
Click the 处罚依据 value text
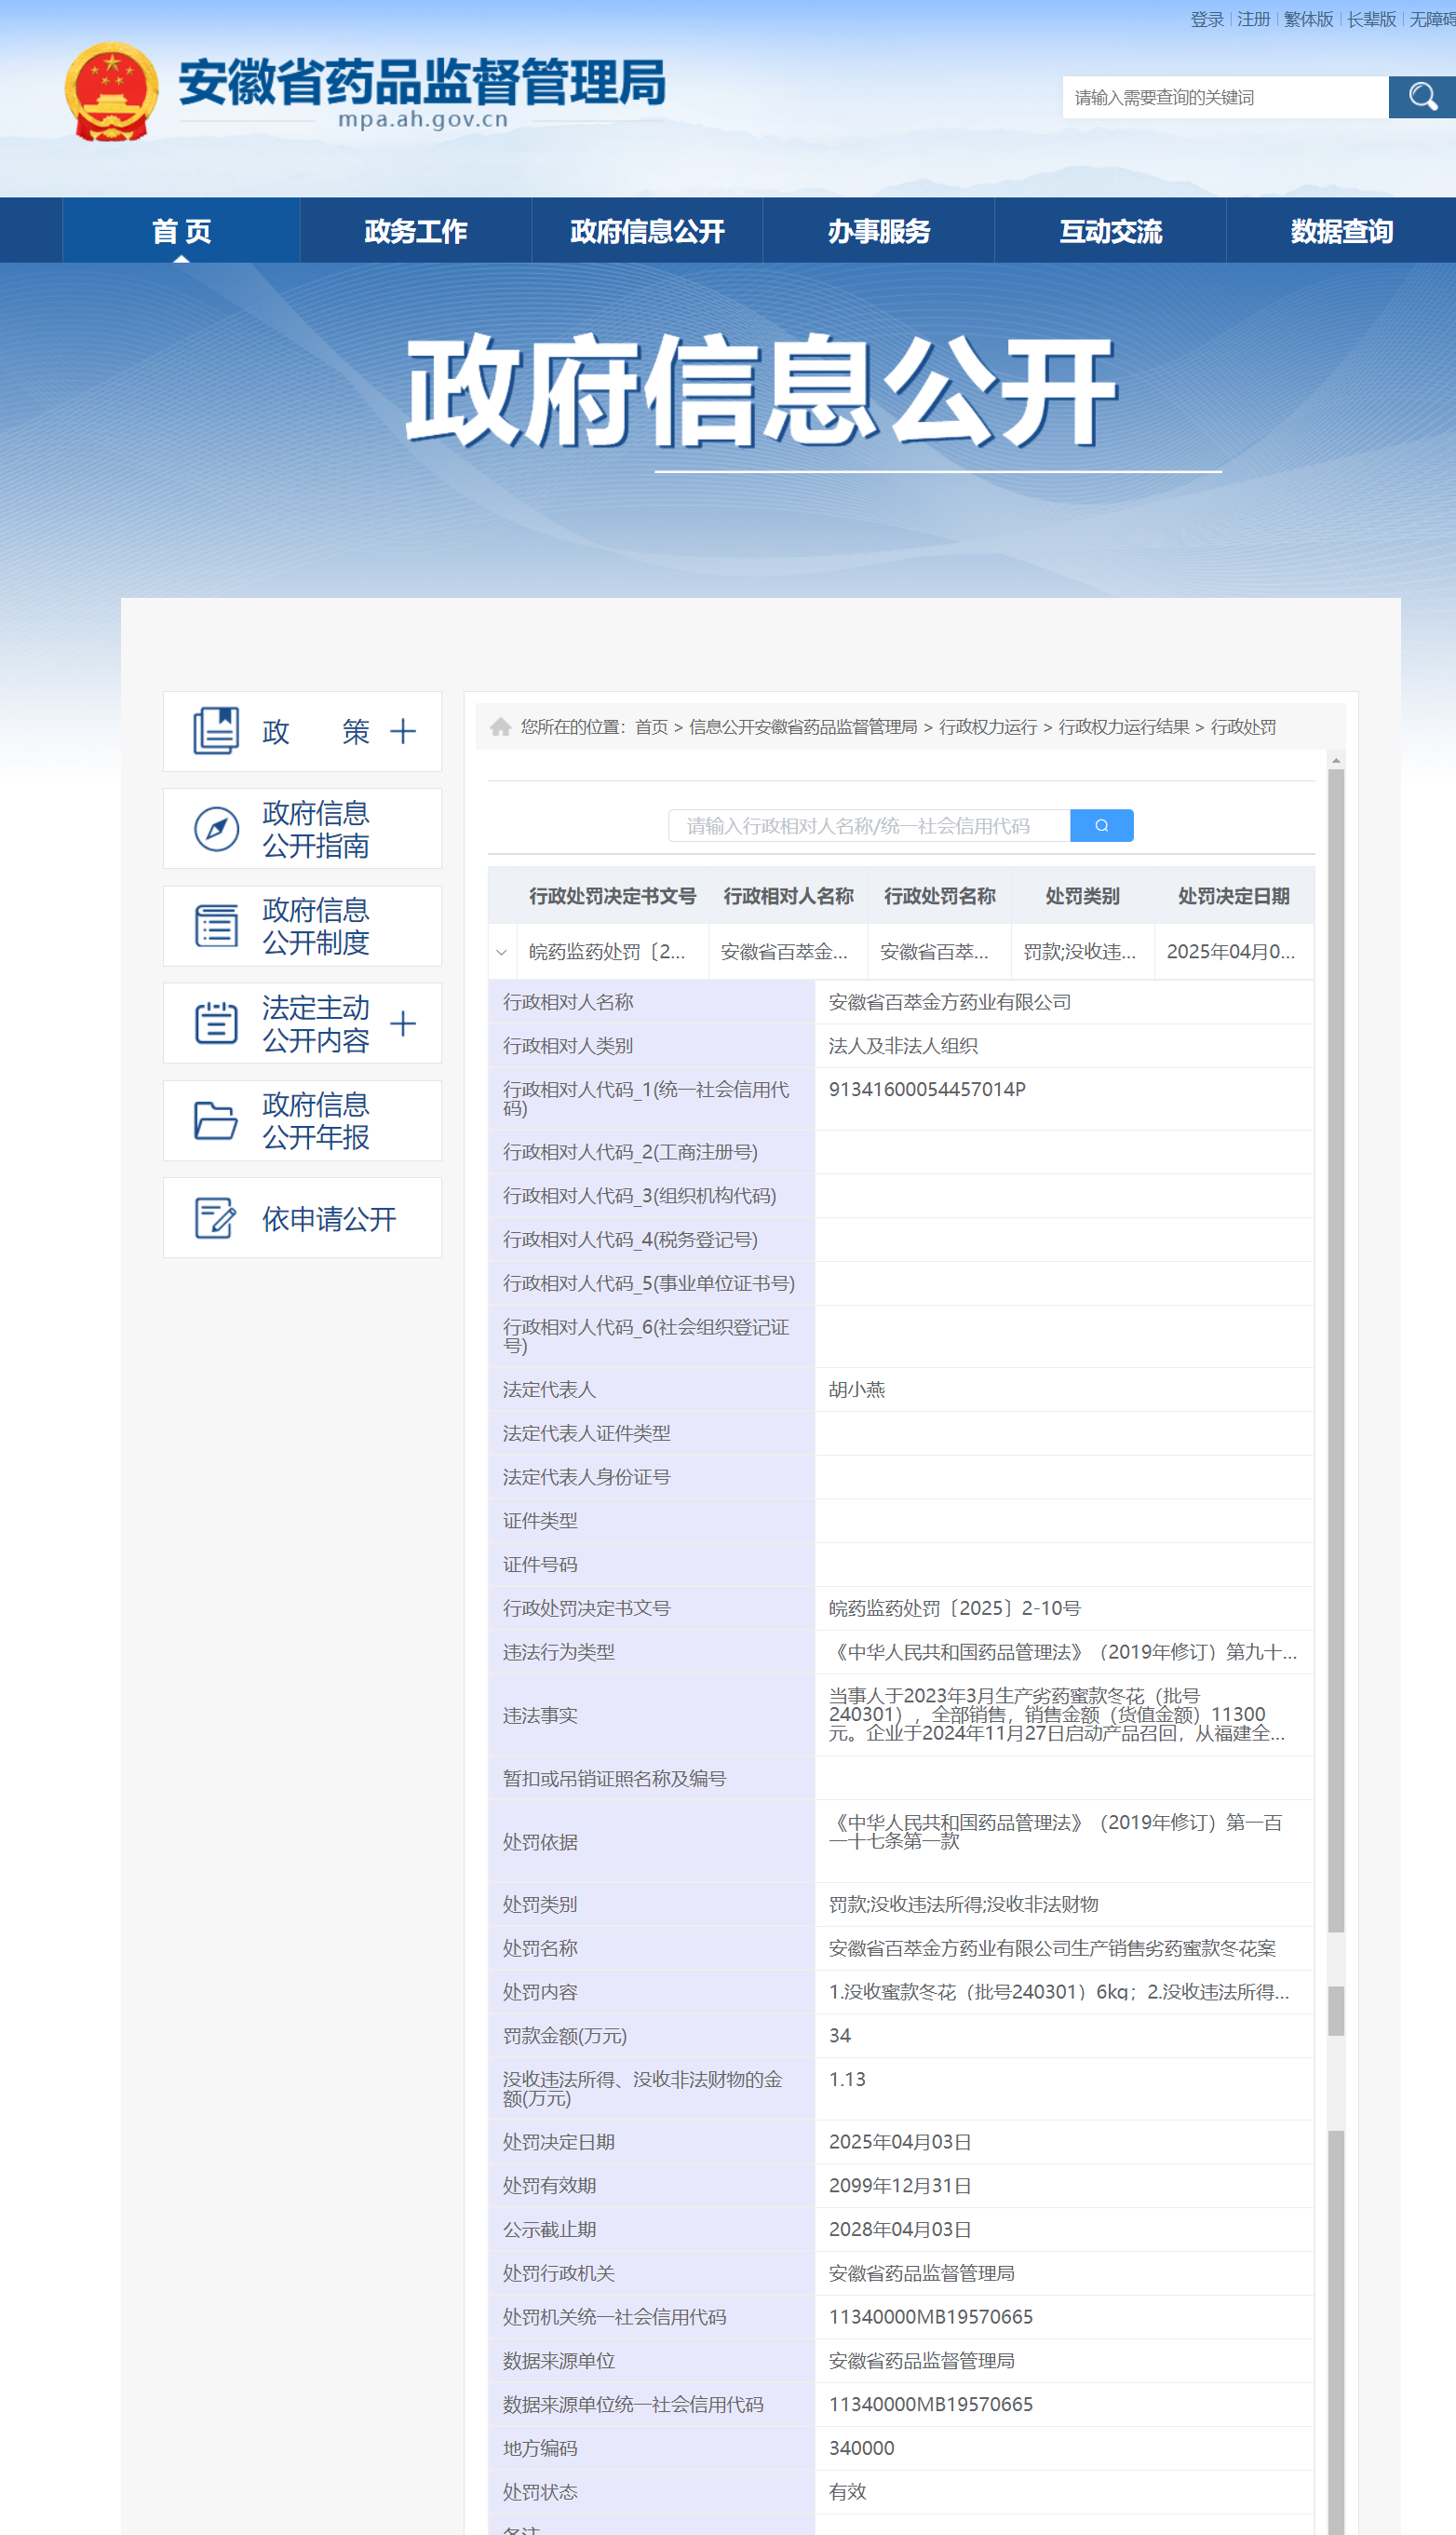pos(1055,1831)
